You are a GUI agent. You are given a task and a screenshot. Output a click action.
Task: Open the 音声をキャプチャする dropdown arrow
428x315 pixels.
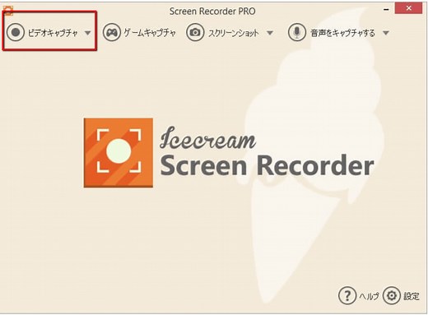386,33
